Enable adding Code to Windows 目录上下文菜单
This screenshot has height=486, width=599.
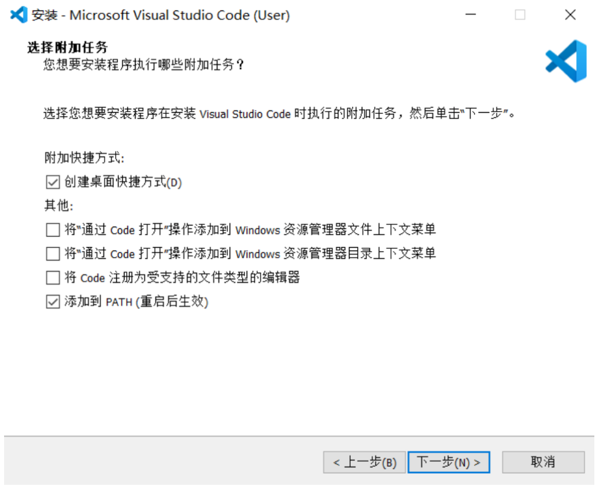[x=53, y=253]
